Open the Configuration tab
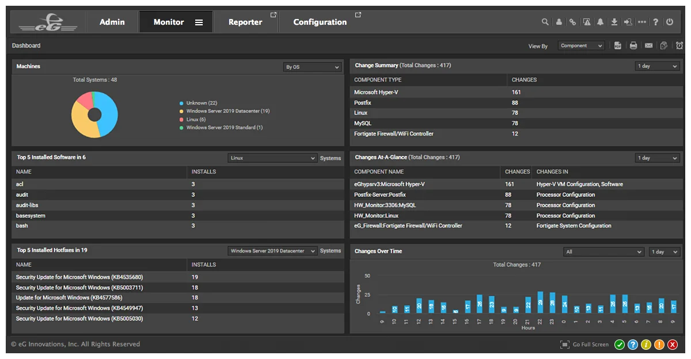The width and height of the screenshot is (691, 359). point(321,22)
